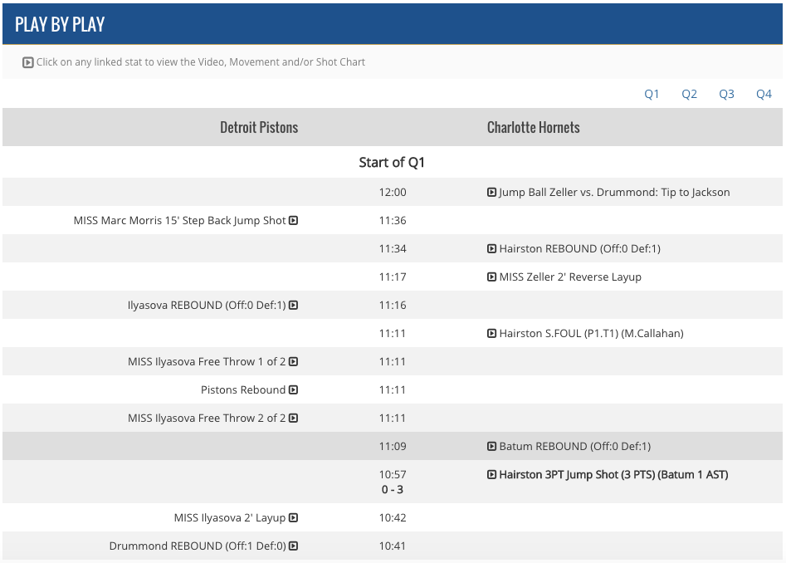Screen dimensions: 786x563
Task: Open MISS Marc Morris 15' Step Back Jump Shot
Action: (x=179, y=220)
